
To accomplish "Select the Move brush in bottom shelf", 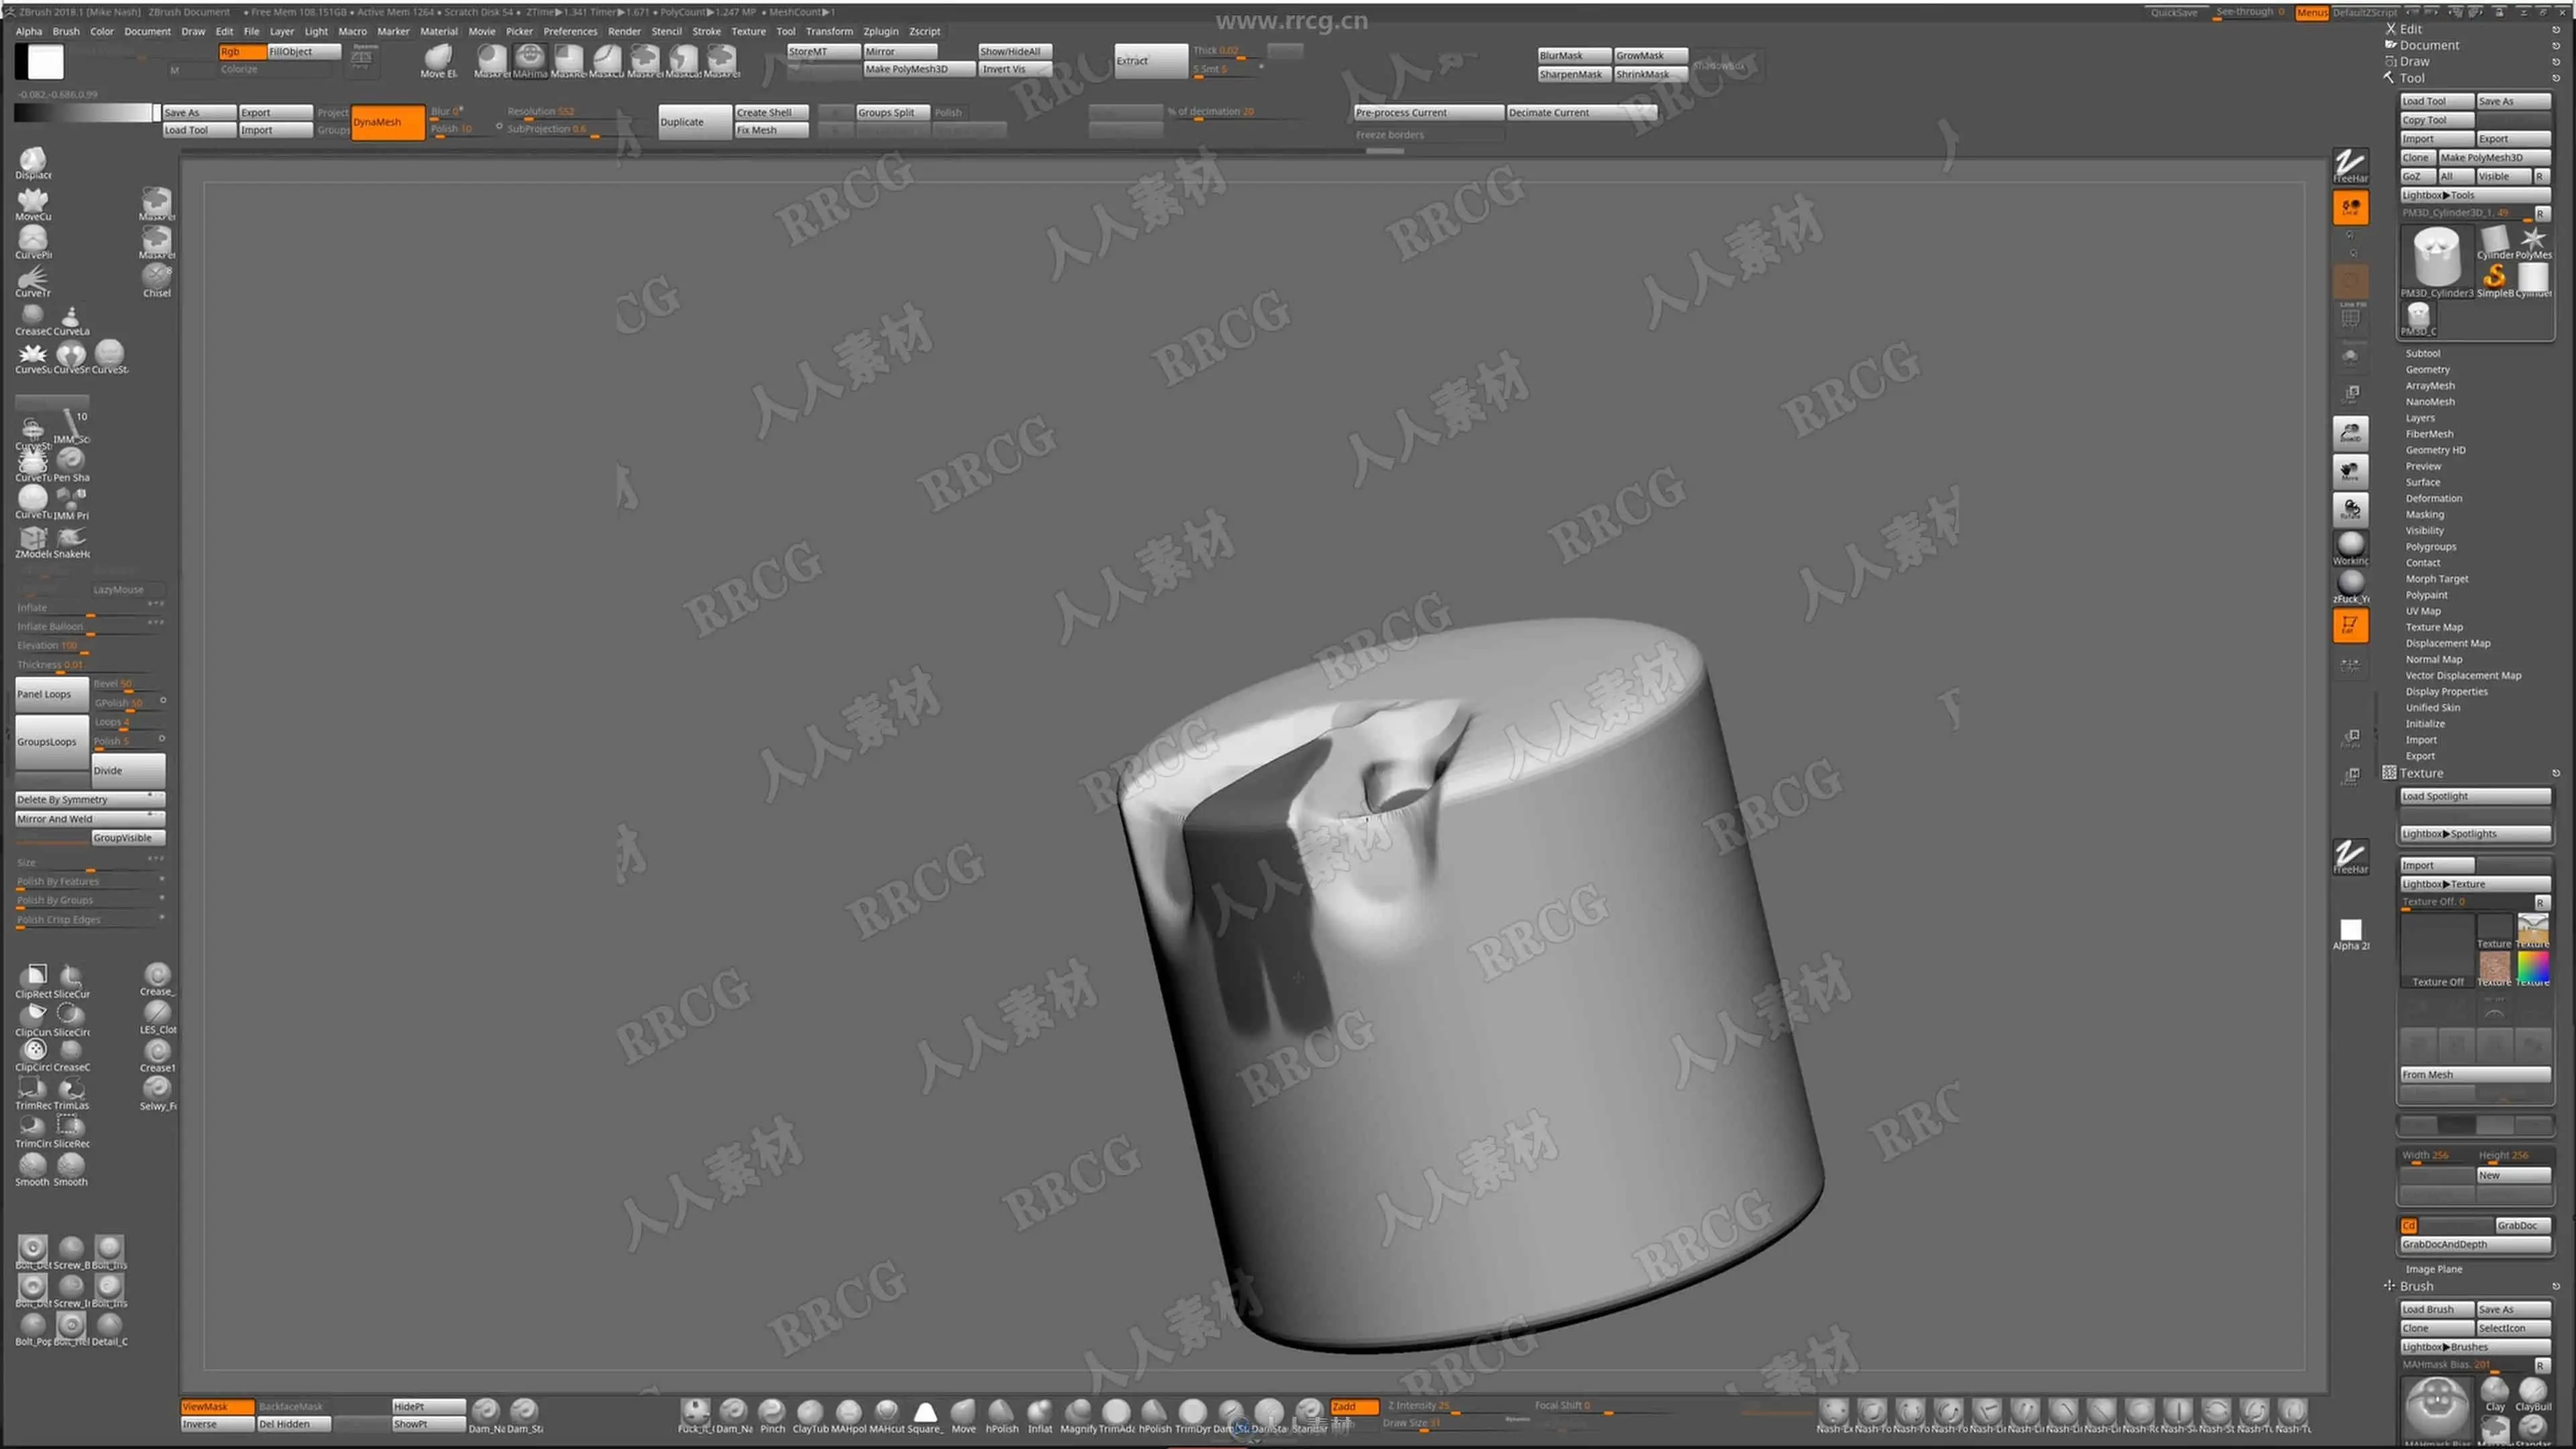I will point(963,1411).
